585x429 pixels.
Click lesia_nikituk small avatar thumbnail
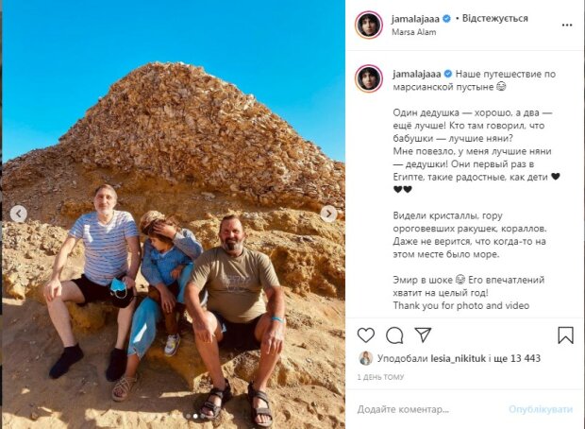(366, 358)
